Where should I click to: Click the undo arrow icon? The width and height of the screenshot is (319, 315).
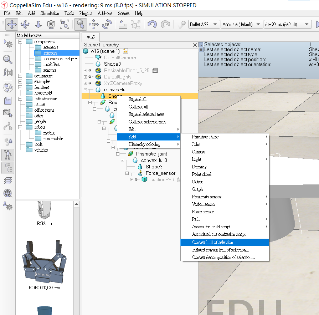pos(152,24)
